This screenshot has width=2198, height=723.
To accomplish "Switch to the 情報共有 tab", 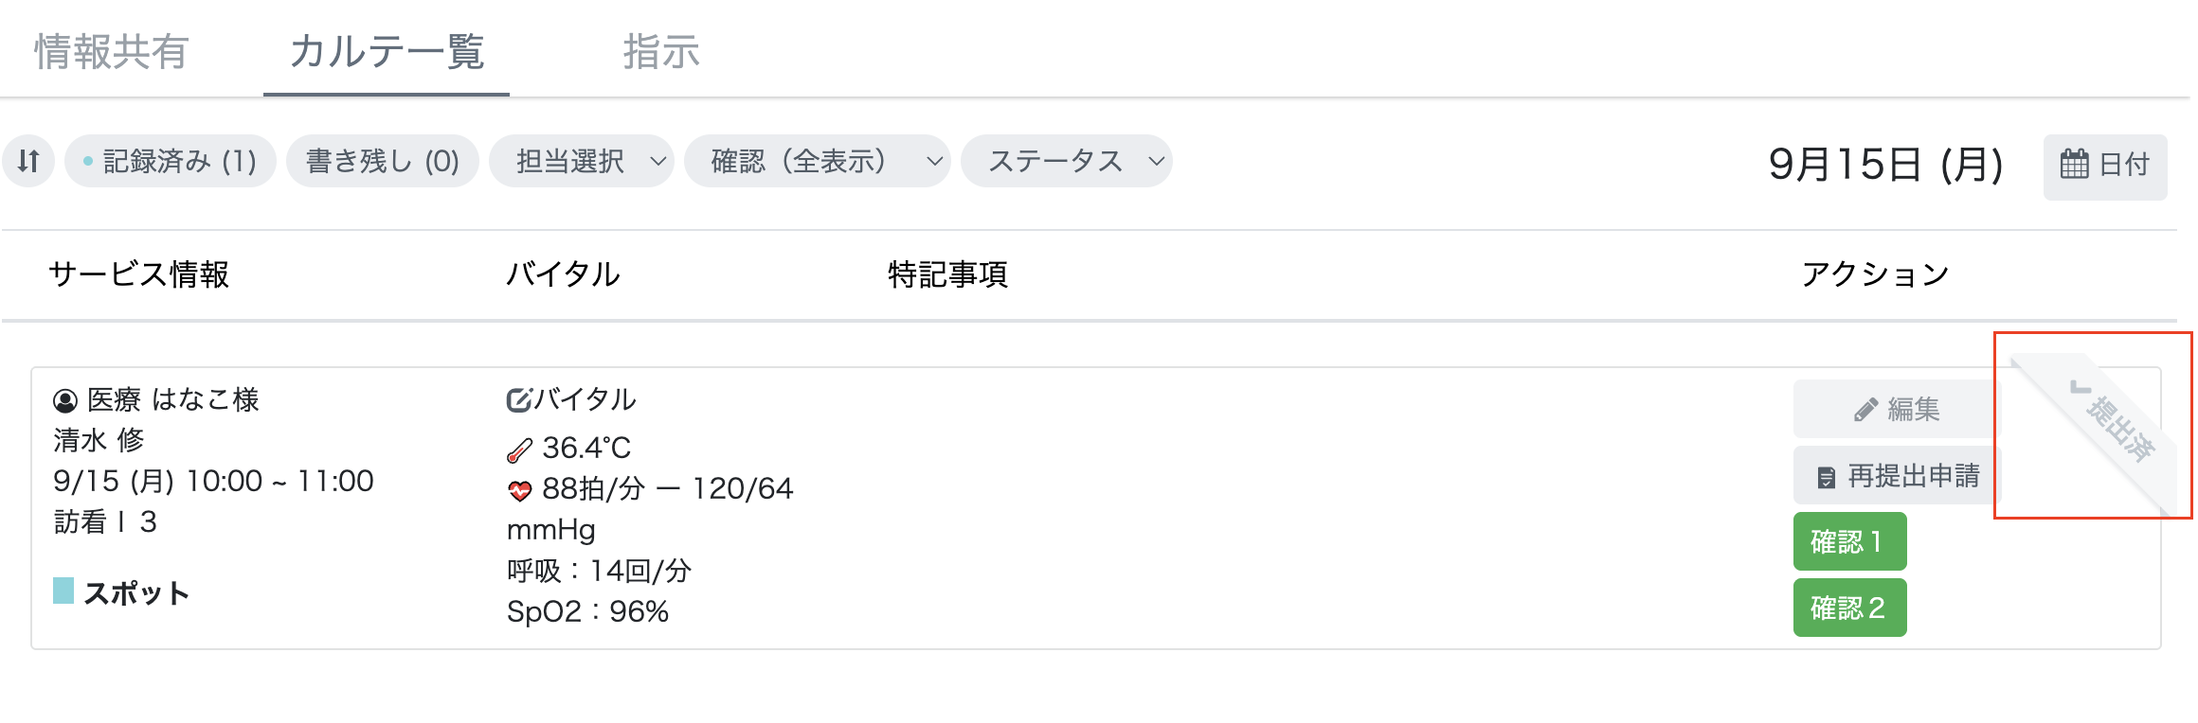I will coord(111,52).
